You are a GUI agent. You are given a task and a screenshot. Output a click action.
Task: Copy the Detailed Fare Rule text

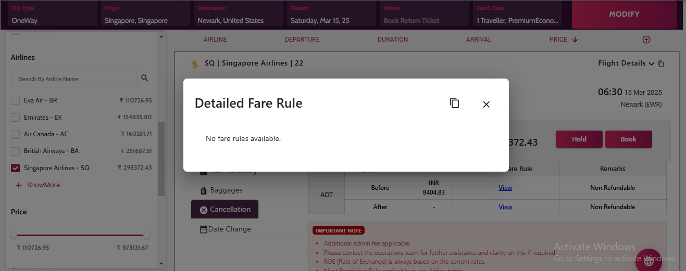pyautogui.click(x=454, y=104)
